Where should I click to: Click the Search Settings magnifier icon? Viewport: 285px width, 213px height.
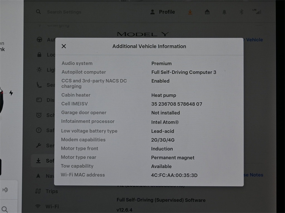point(38,12)
